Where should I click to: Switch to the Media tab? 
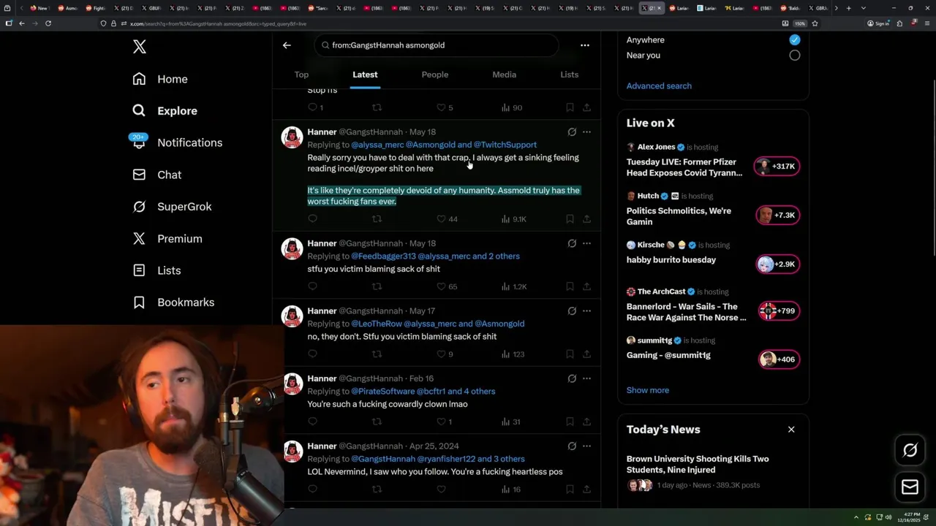tap(504, 75)
